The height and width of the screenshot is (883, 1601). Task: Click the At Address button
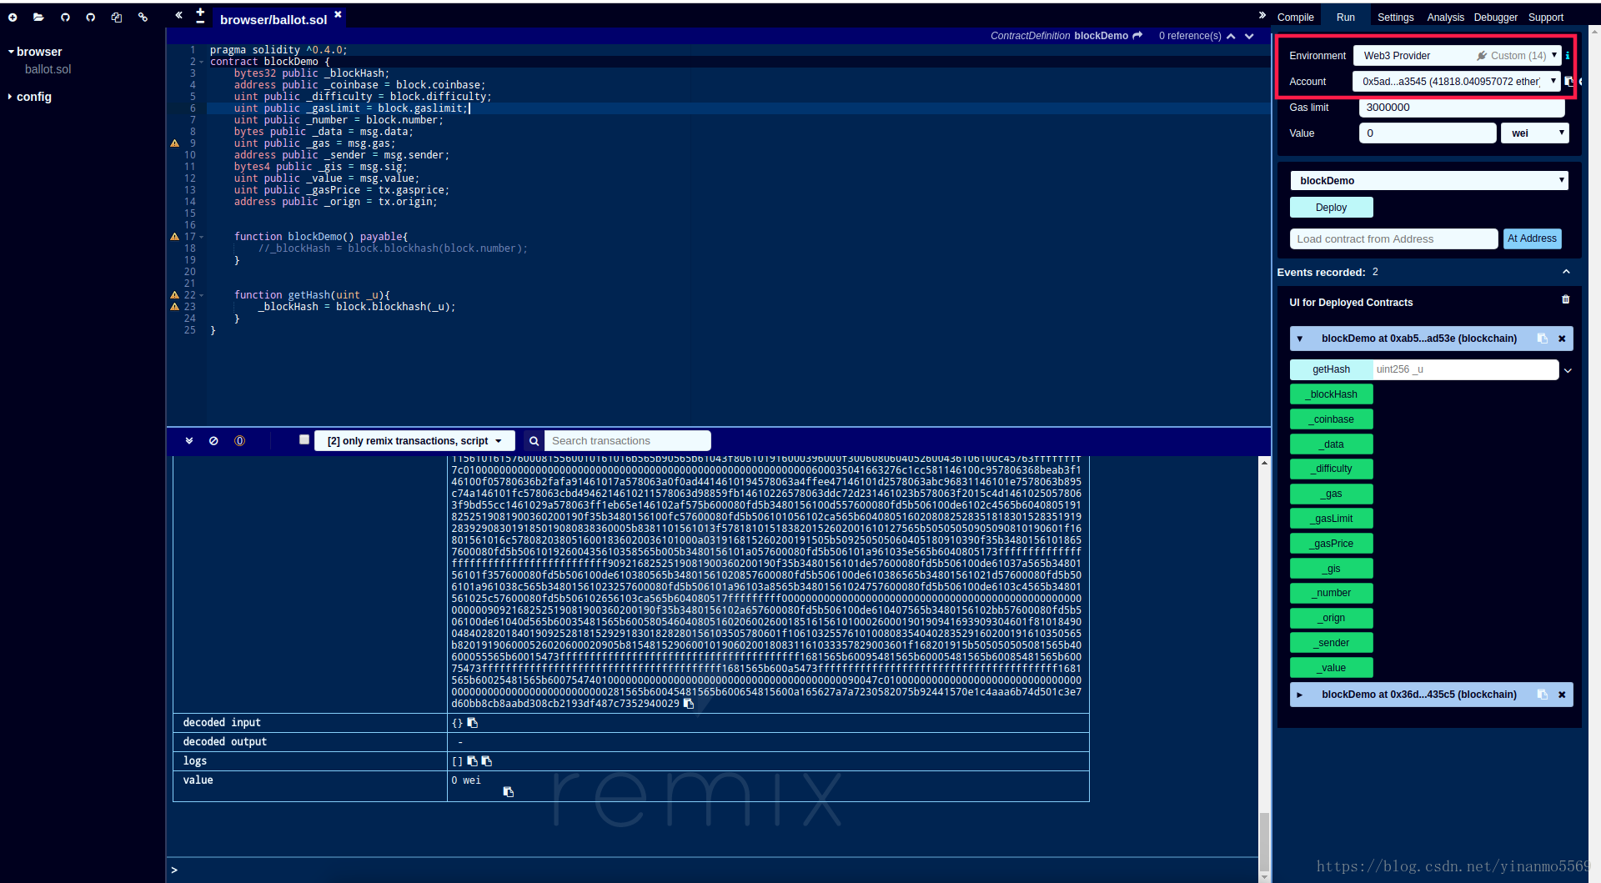point(1532,238)
